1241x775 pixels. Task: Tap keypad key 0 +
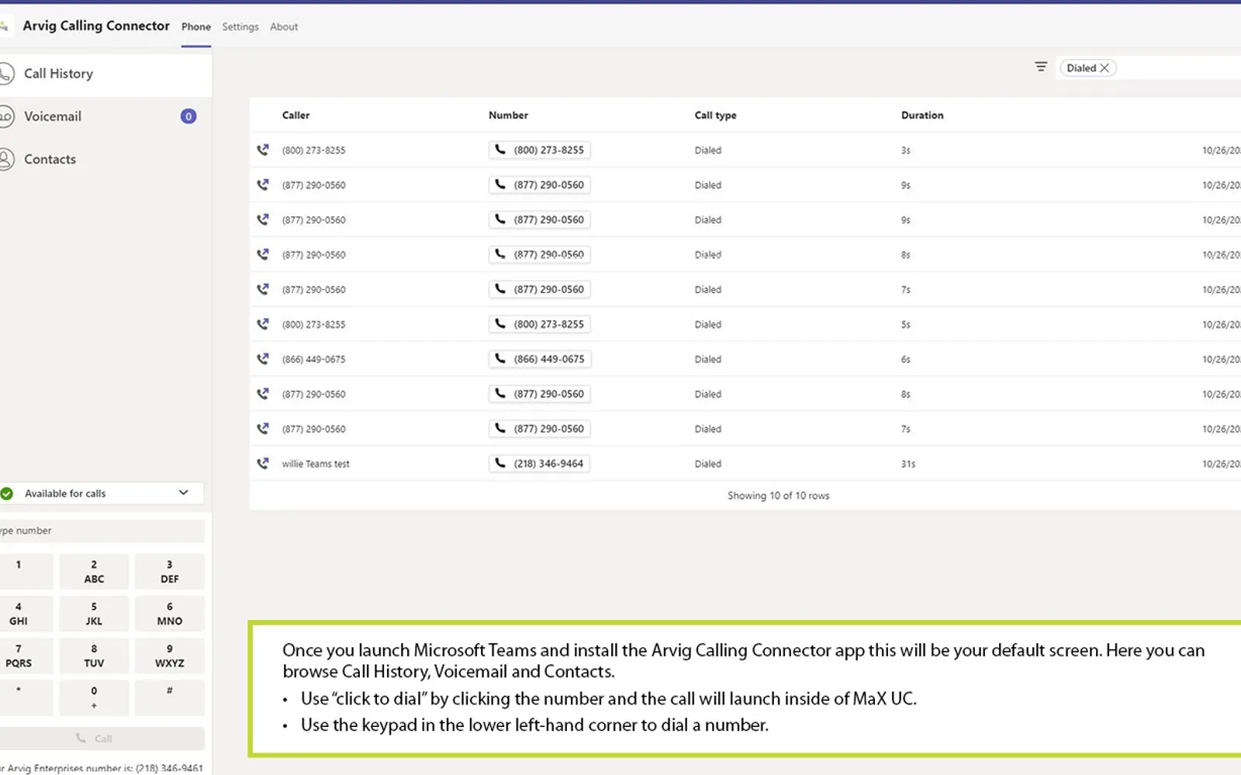click(94, 697)
